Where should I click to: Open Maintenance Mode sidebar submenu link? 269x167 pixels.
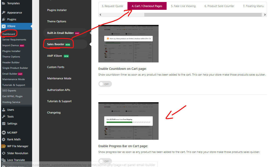pyautogui.click(x=14, y=79)
